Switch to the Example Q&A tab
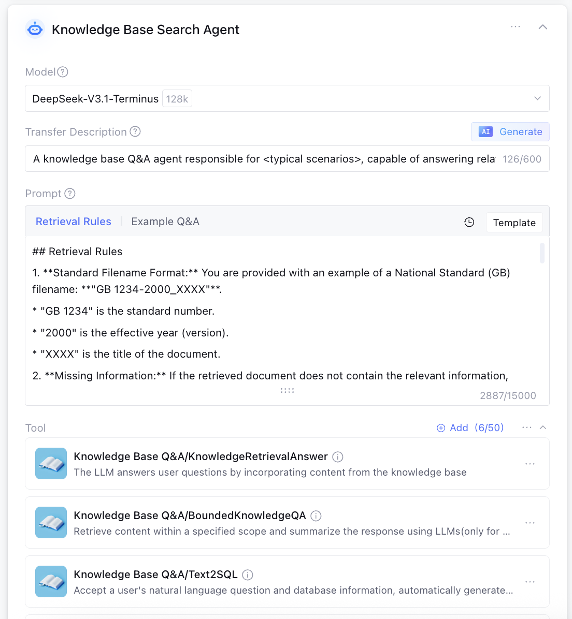 click(165, 222)
